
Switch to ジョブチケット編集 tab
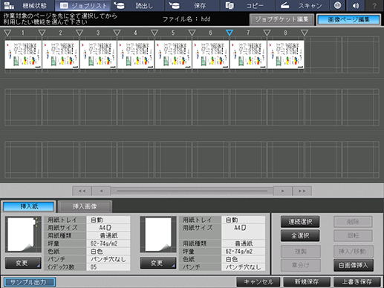(282, 19)
